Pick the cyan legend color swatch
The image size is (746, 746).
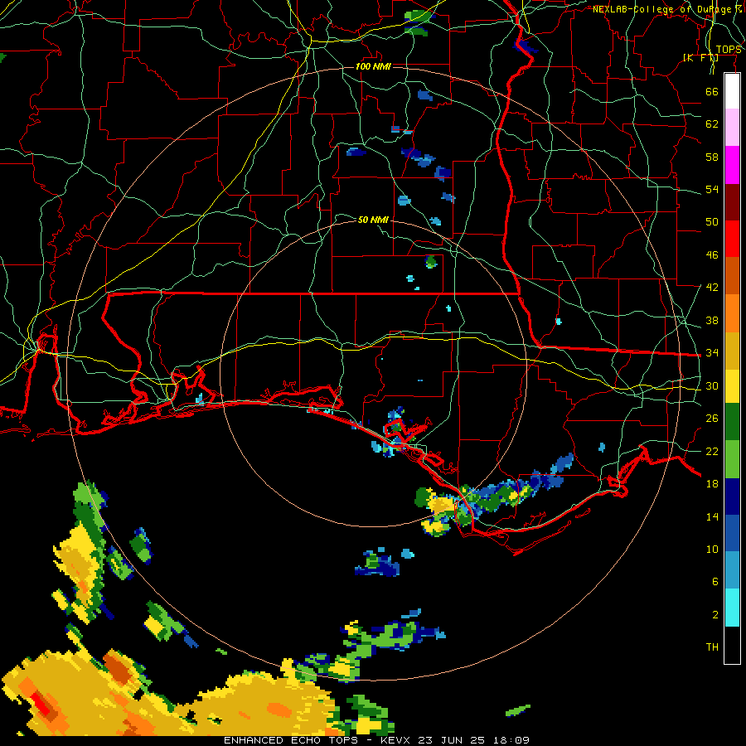pos(732,608)
